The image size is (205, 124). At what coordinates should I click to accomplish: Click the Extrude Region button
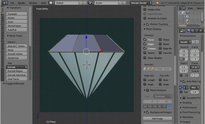pyautogui.click(x=17, y=71)
